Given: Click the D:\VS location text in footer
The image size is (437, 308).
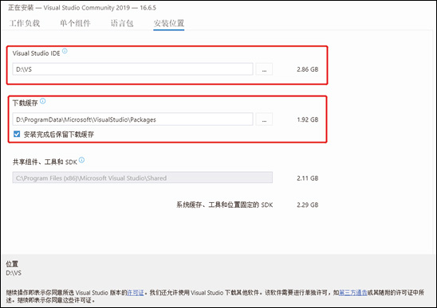Looking at the screenshot, I should click(14, 273).
